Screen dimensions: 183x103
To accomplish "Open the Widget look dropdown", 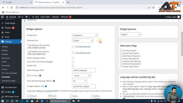I will coord(85,35).
